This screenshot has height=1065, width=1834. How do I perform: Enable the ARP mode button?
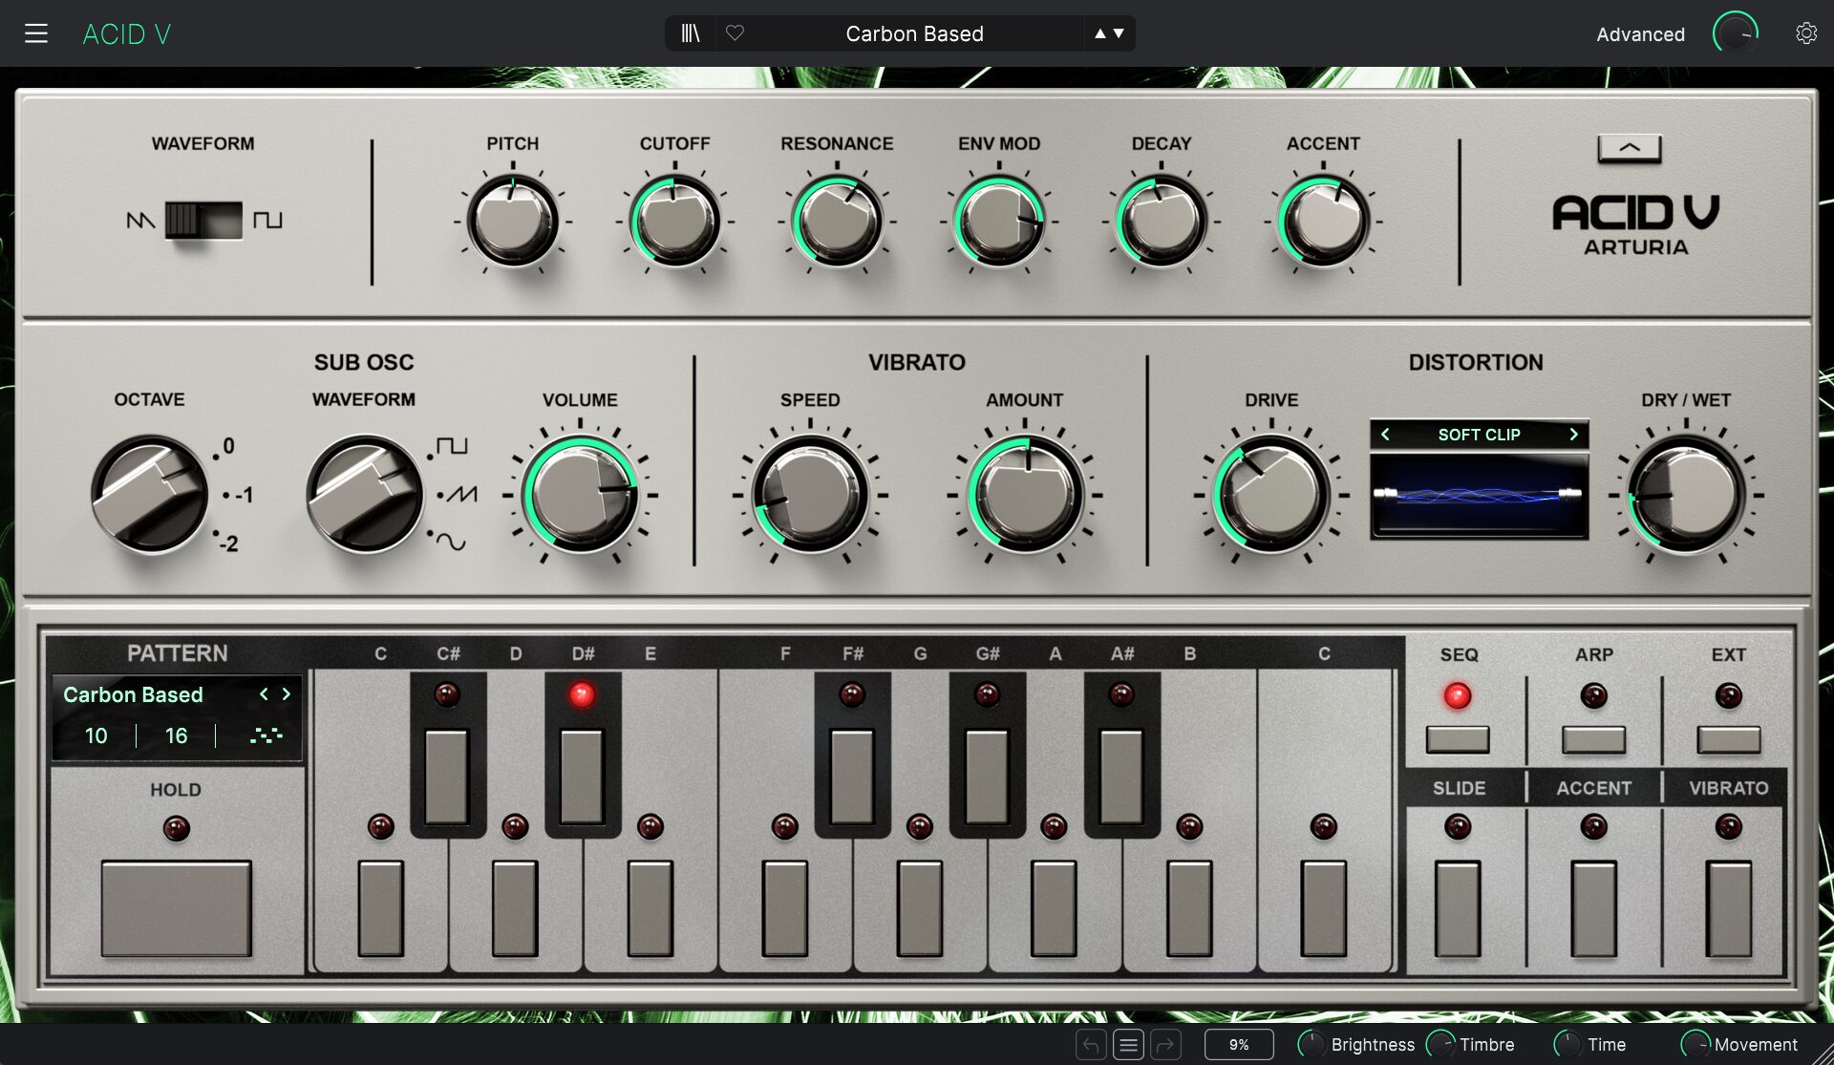(1593, 739)
